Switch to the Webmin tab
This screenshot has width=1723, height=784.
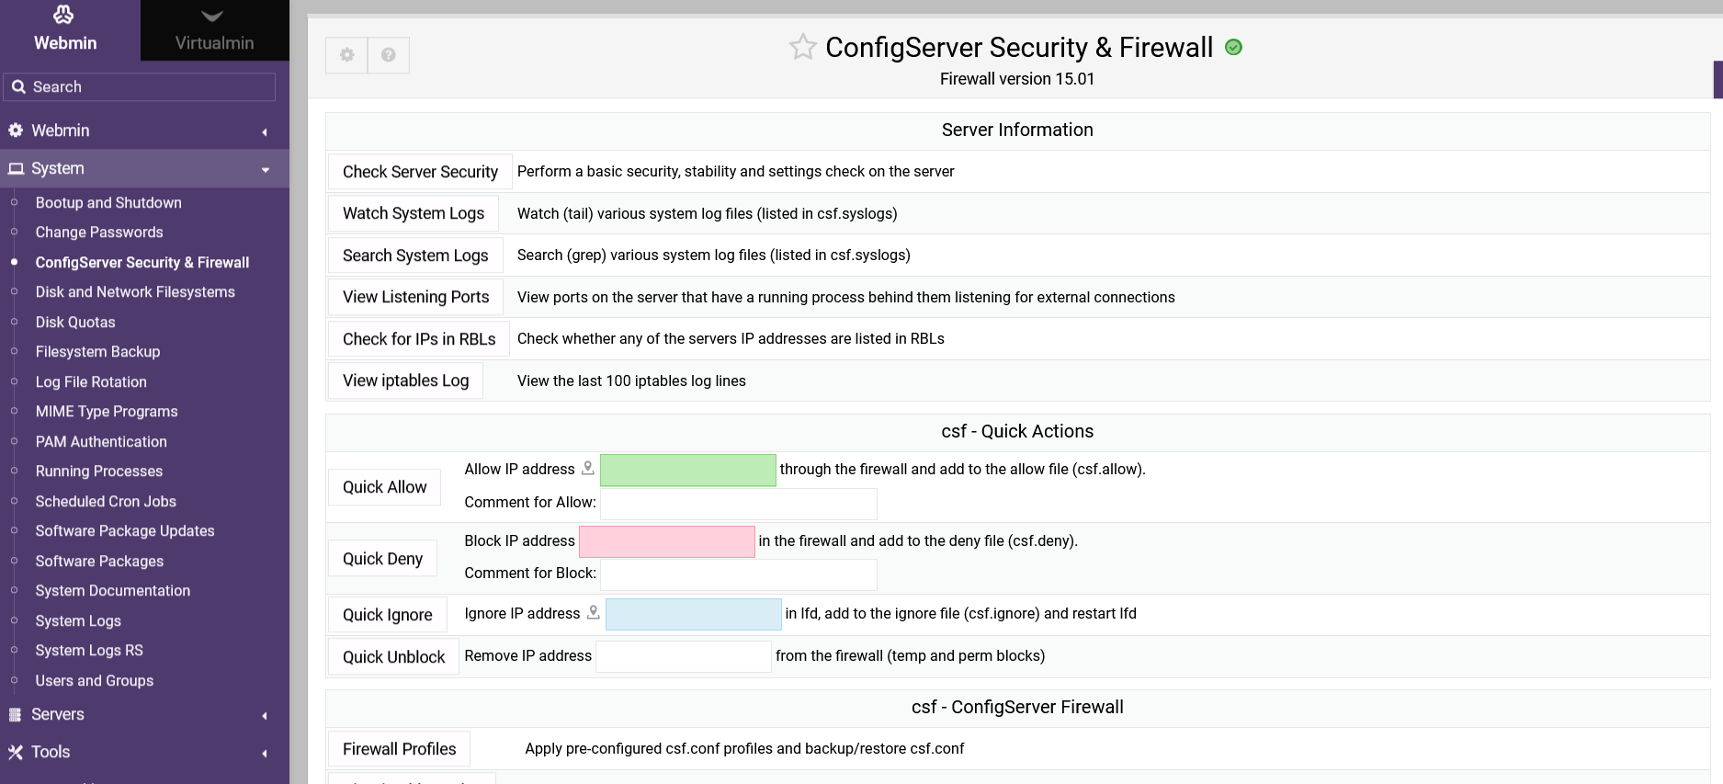pyautogui.click(x=65, y=30)
